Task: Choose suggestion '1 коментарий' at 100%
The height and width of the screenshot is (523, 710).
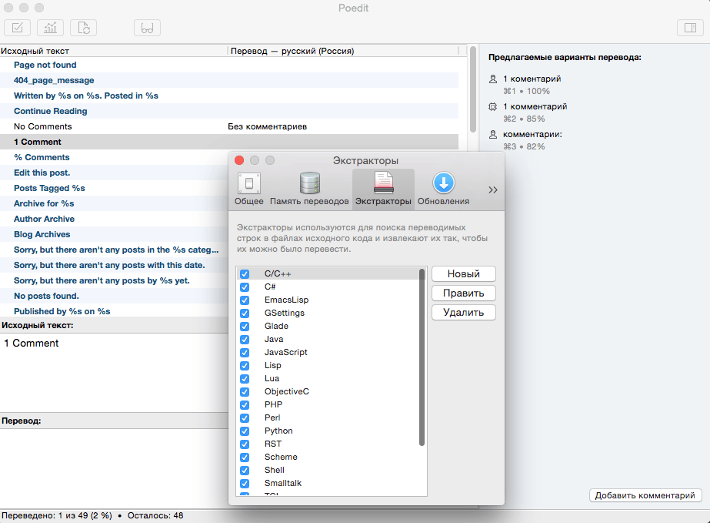Action: click(525, 85)
